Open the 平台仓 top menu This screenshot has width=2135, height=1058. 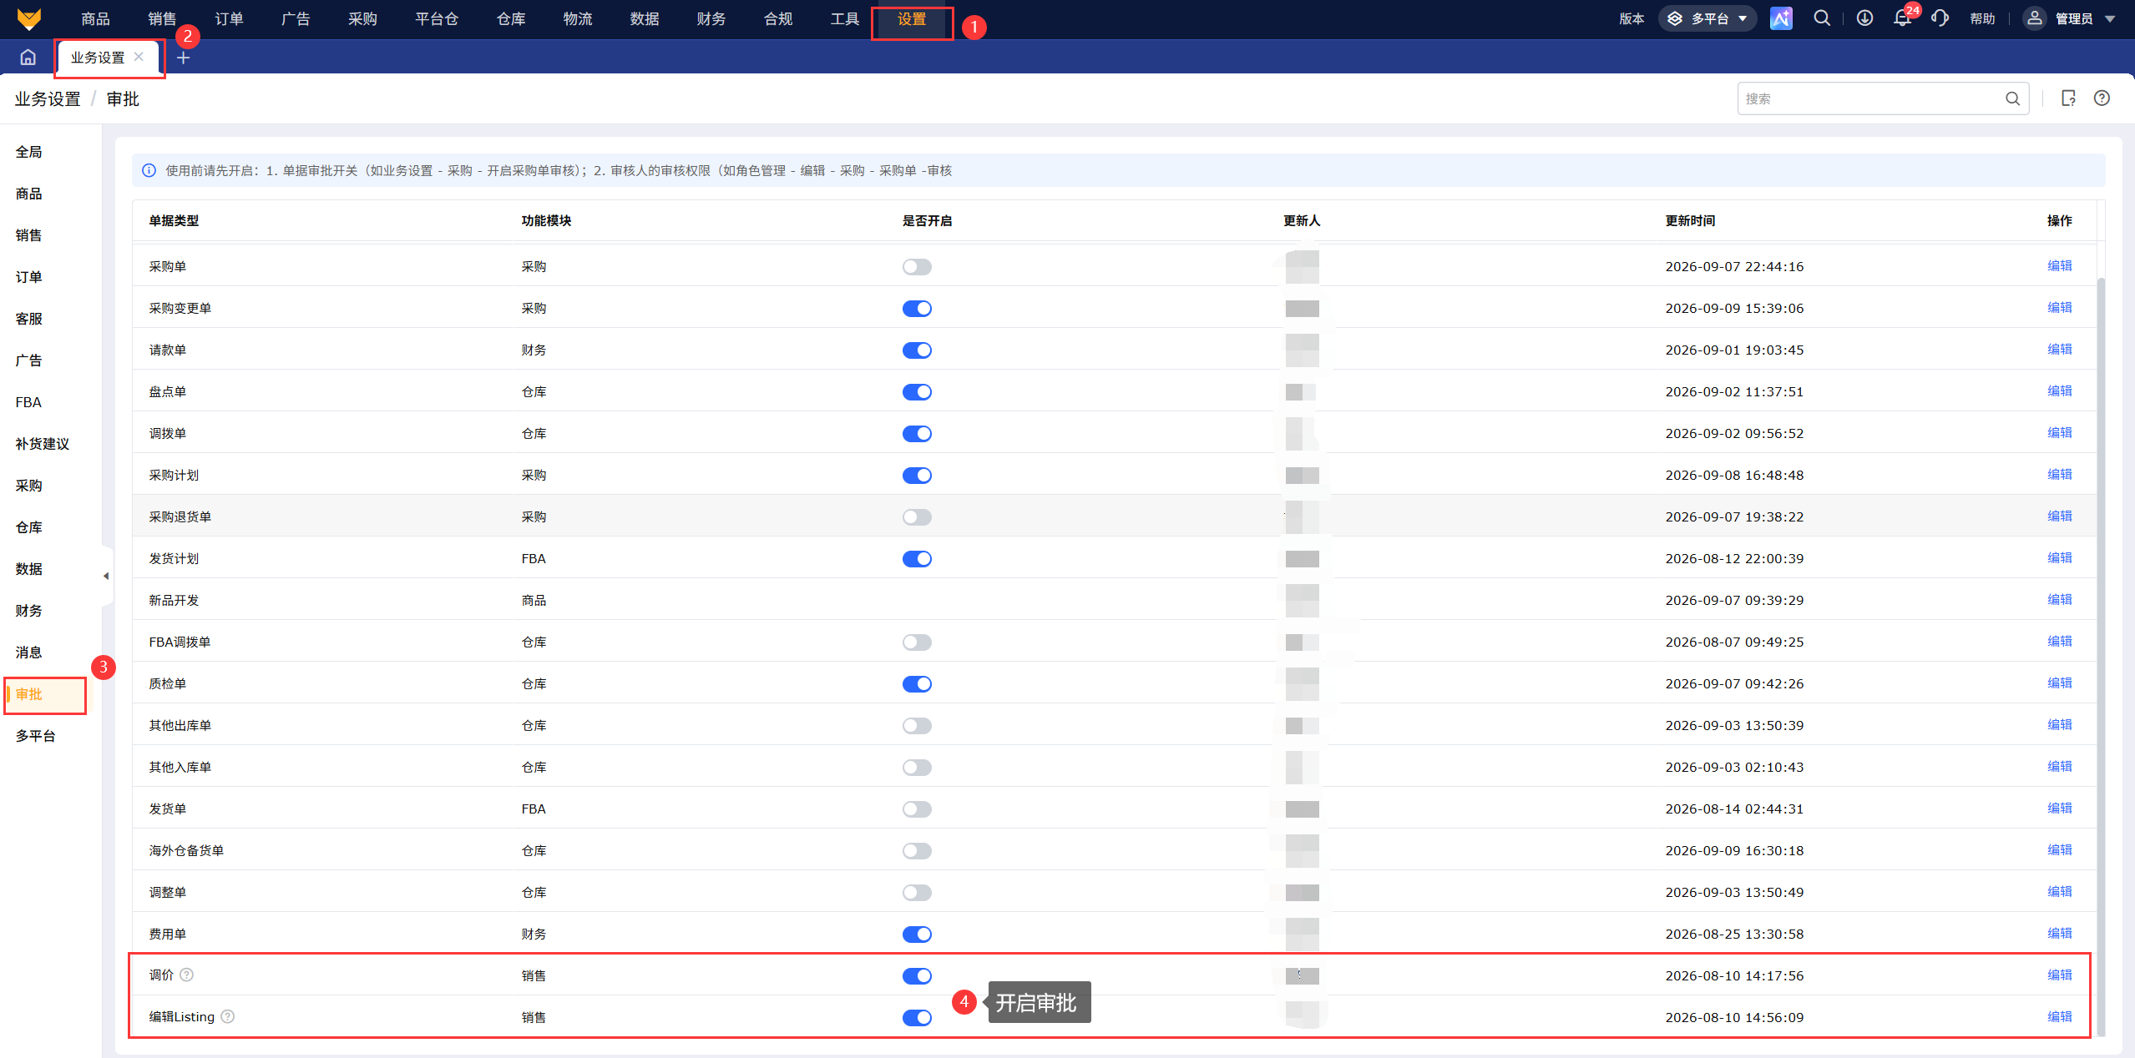[x=437, y=19]
